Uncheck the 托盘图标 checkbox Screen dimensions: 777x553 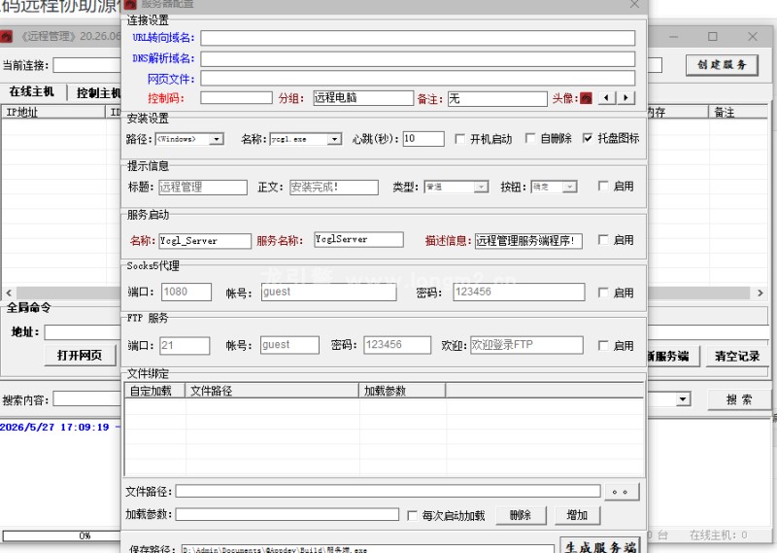pyautogui.click(x=588, y=138)
